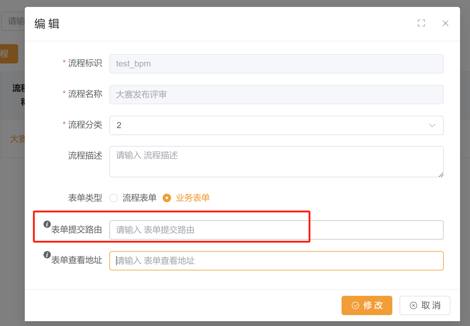Click the orange 大赛 link behind the dialog

(17, 139)
